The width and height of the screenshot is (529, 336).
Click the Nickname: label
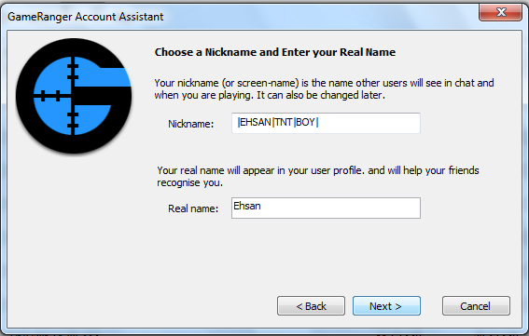pos(191,124)
